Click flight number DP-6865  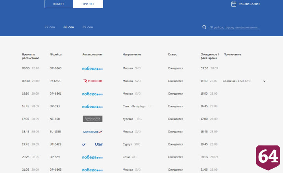(55, 169)
